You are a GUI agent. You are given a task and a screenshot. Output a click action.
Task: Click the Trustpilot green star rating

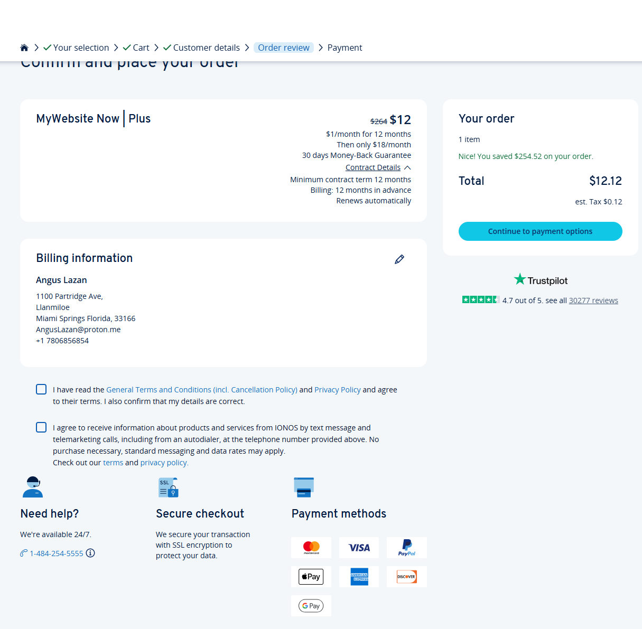(480, 299)
